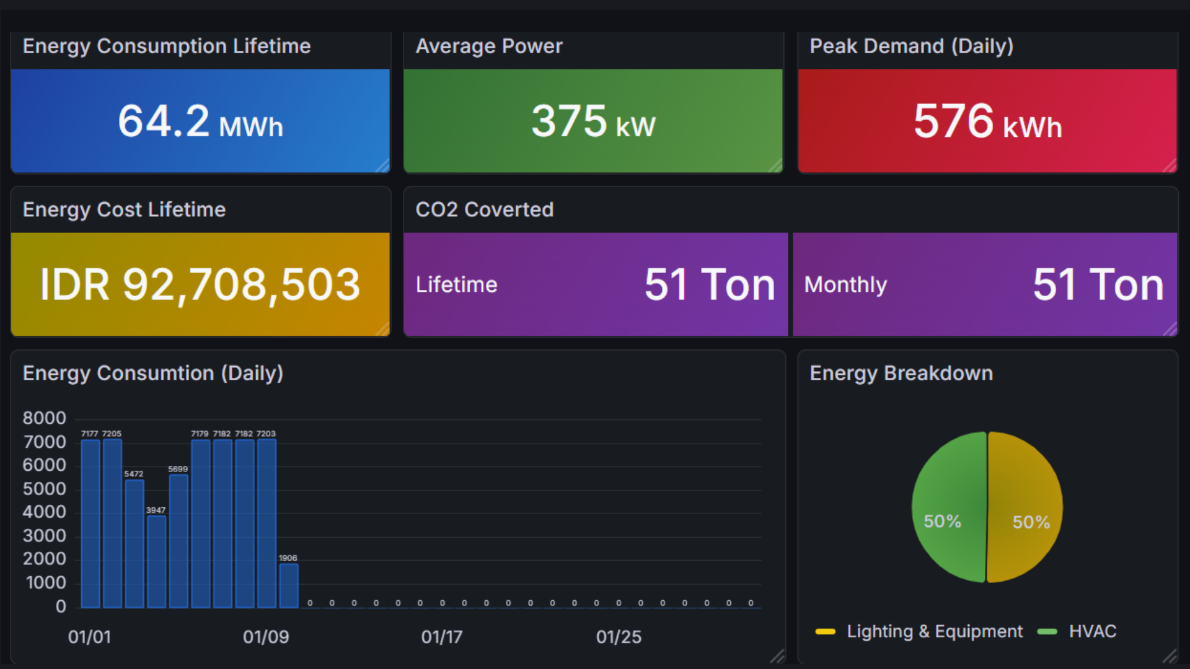1190x669 pixels.
Task: Click the Average Power panel resize handle
Action: point(776,166)
